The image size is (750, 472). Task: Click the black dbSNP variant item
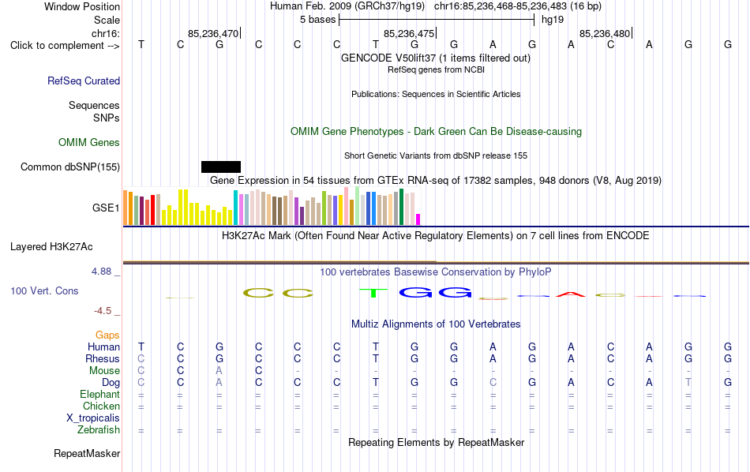221,167
